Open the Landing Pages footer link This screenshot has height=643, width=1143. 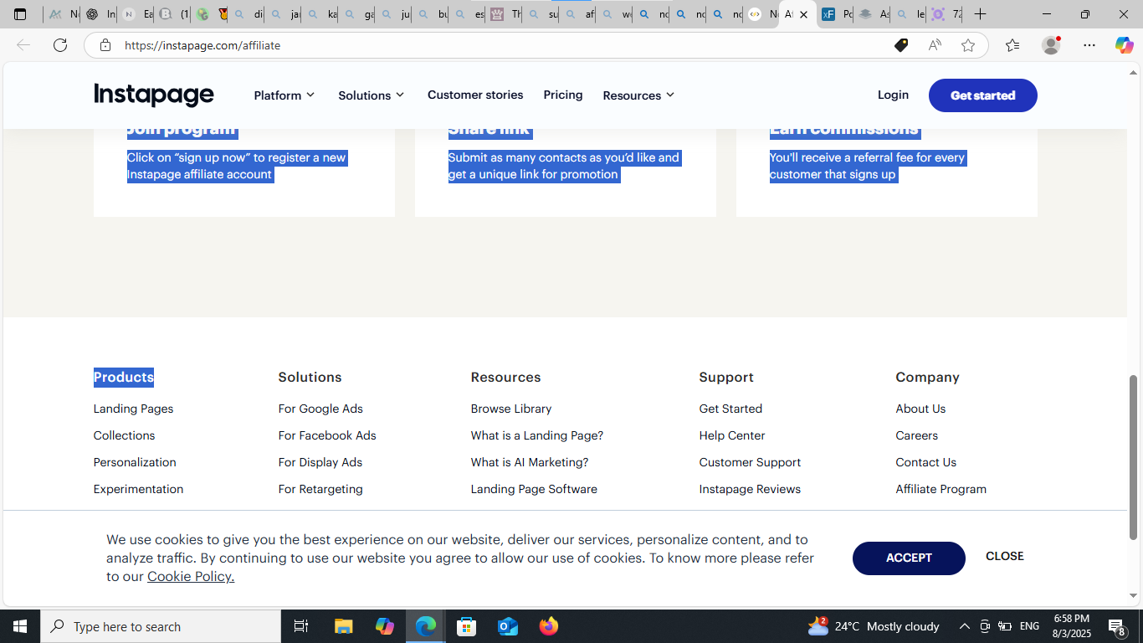(x=134, y=409)
